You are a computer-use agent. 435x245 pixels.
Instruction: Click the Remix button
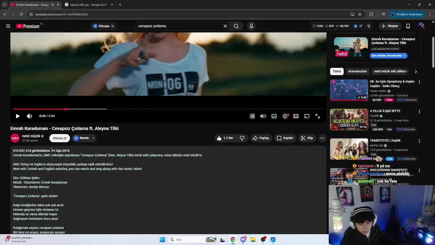81,138
